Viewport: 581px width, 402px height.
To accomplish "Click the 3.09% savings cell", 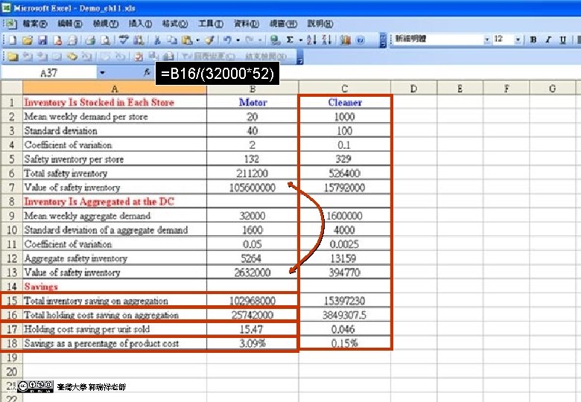I will pos(253,343).
